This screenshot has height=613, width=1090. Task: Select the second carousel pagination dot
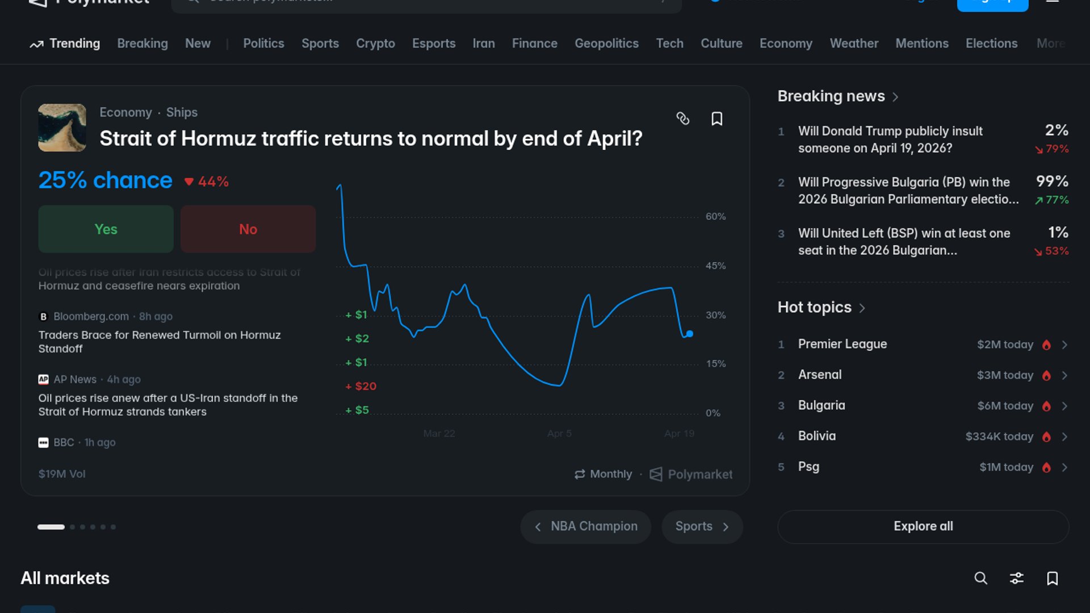tap(72, 527)
